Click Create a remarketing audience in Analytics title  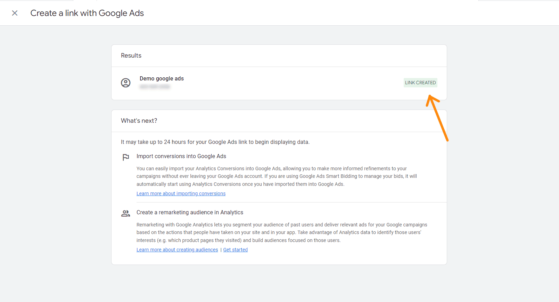[190, 213]
